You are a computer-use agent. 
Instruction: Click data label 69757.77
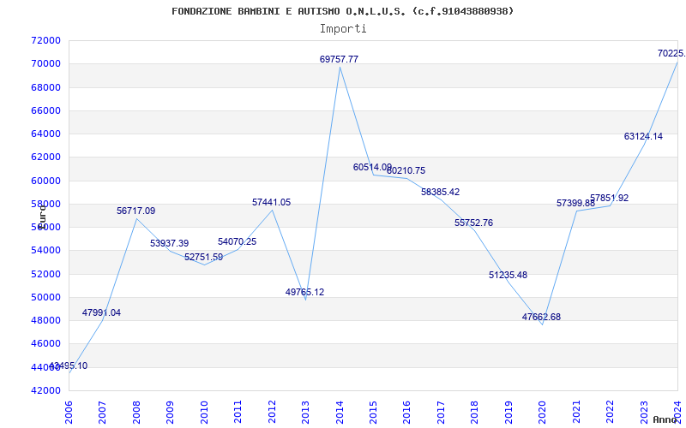click(x=339, y=59)
